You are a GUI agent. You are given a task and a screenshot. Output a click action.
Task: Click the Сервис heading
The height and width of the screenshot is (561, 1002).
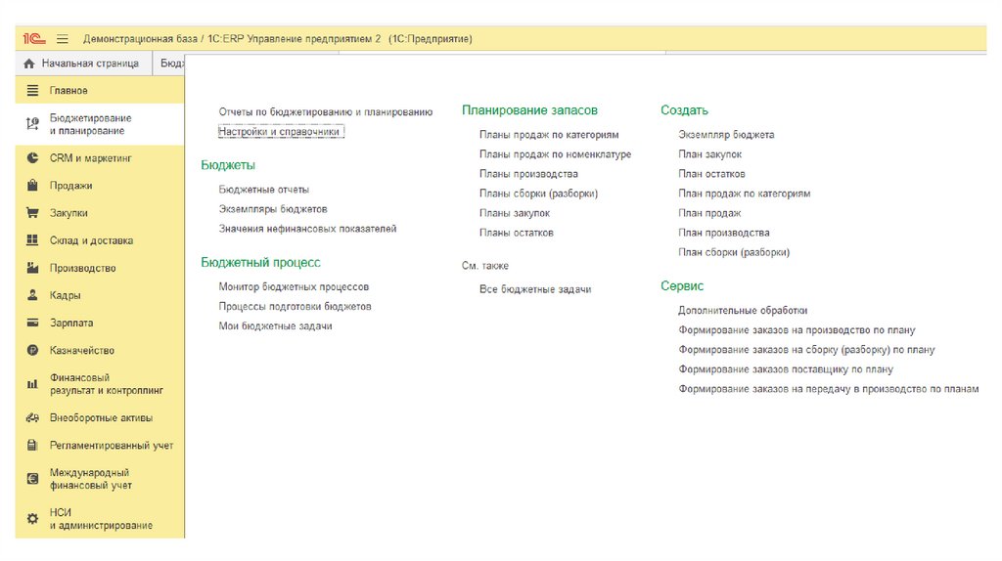coord(682,286)
